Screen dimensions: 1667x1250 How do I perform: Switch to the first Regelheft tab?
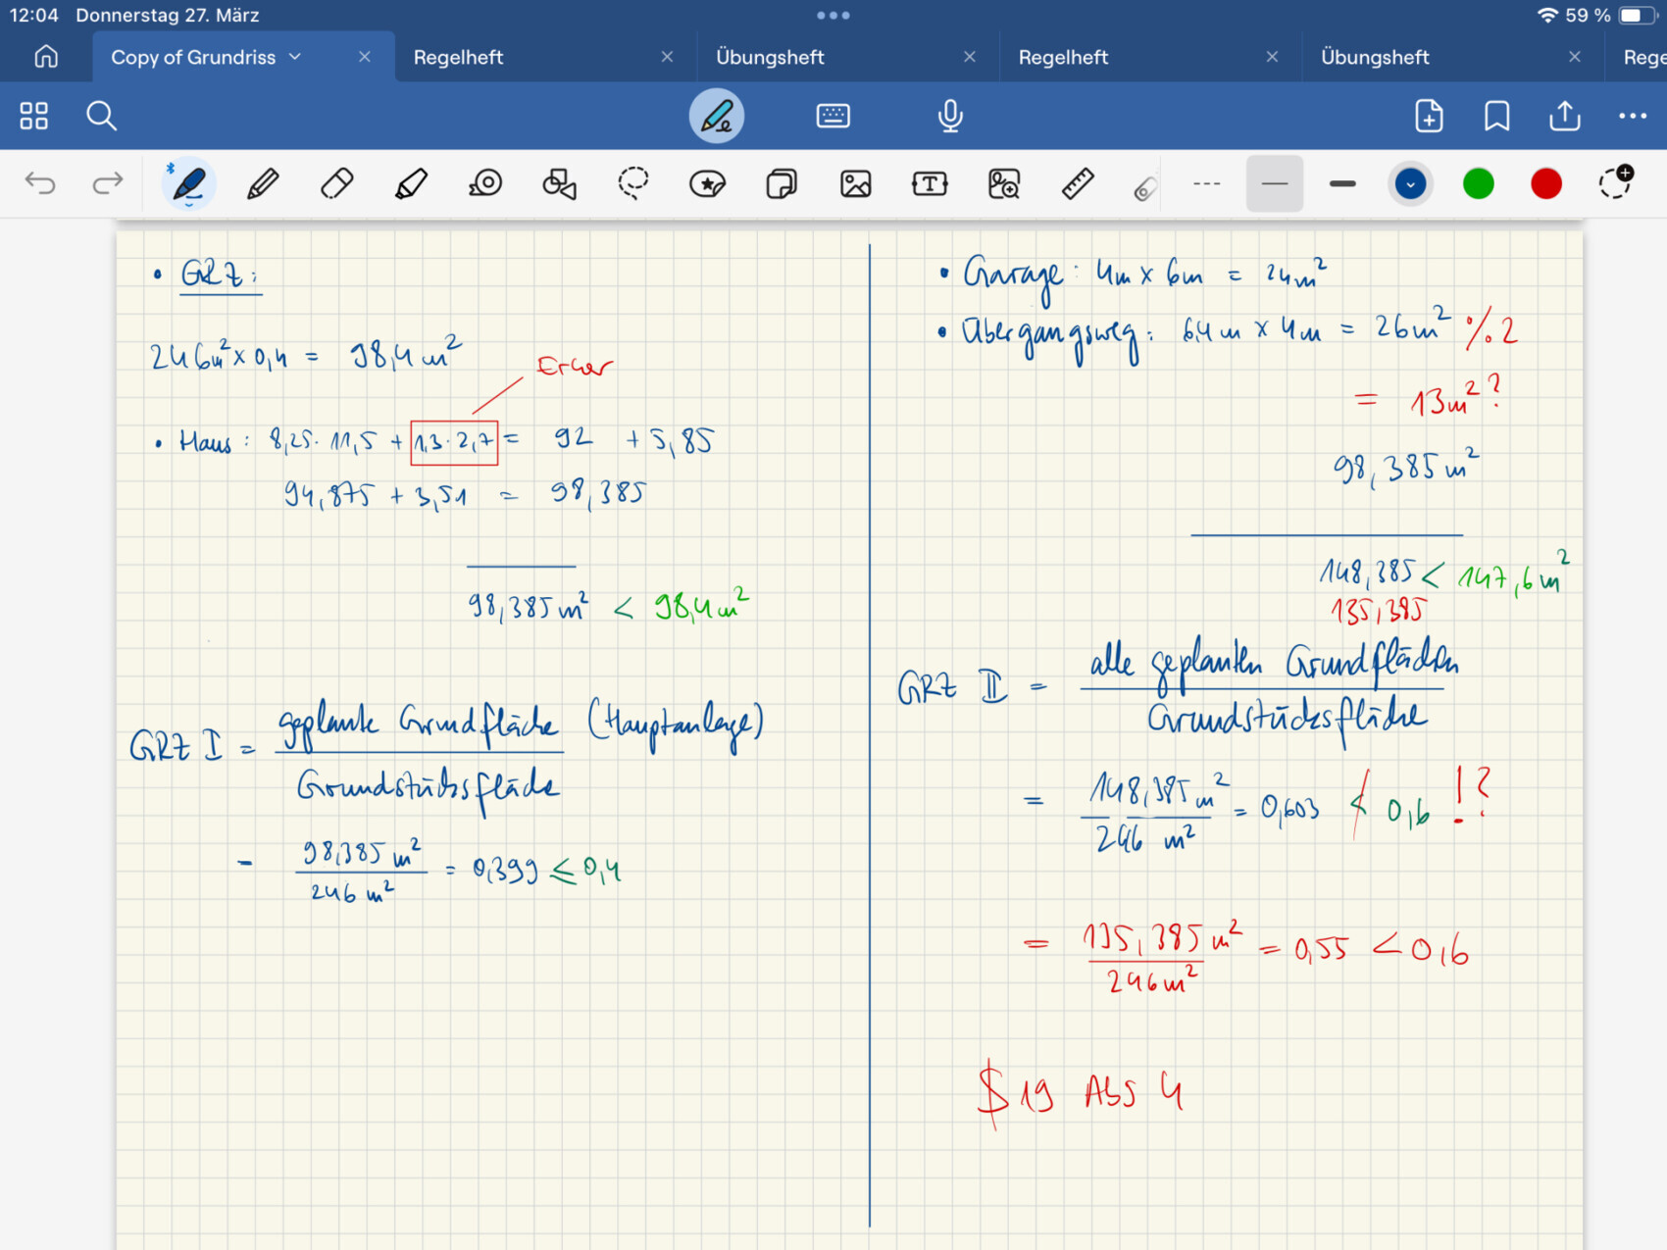[x=459, y=57]
